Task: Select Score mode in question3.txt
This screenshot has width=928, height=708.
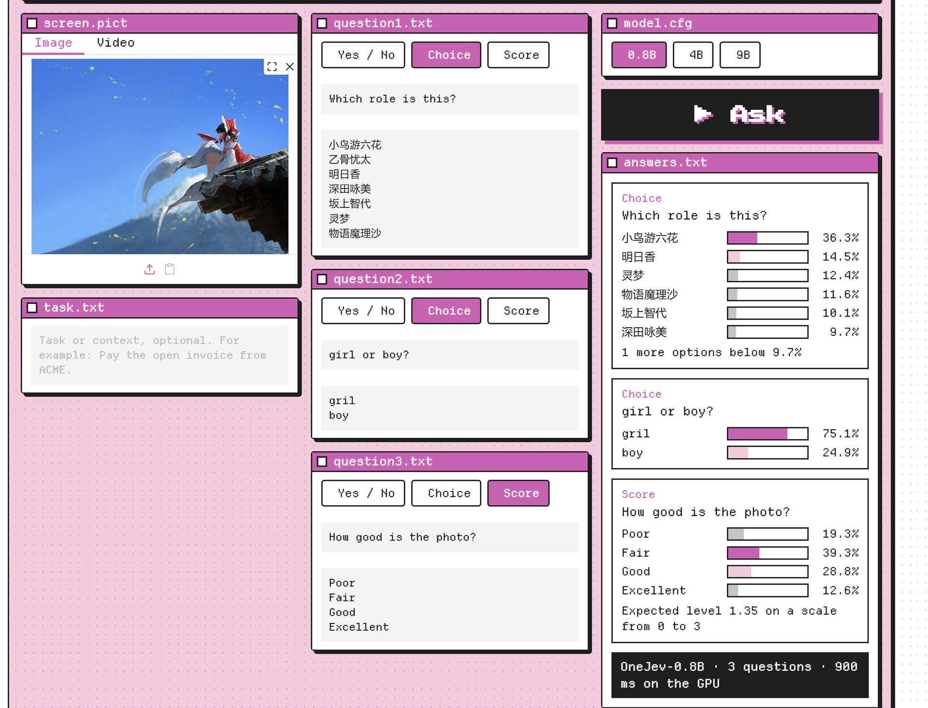Action: (x=518, y=493)
